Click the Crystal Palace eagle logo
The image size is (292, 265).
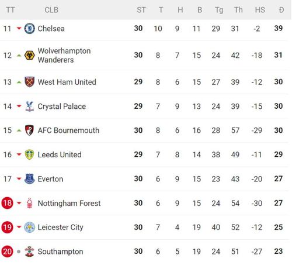coord(29,106)
